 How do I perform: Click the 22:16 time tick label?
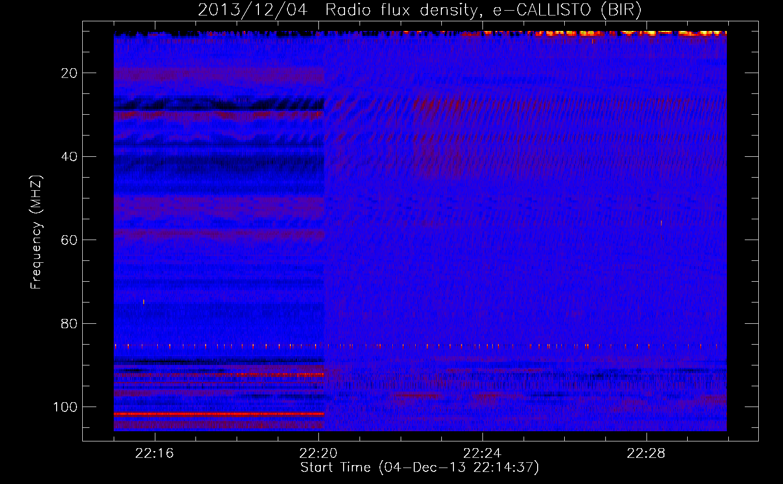click(x=154, y=454)
